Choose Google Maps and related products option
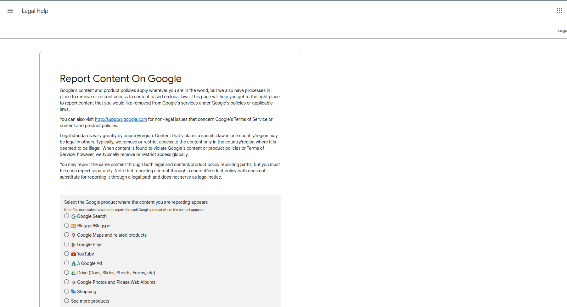This screenshot has width=567, height=307. click(x=66, y=235)
